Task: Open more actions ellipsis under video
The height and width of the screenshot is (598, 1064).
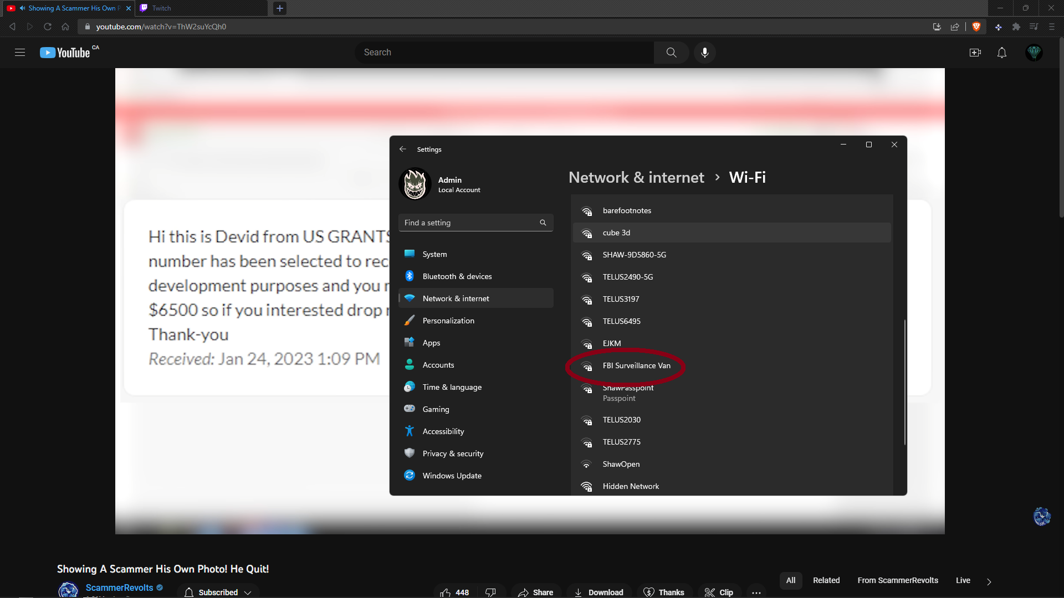Action: tap(756, 592)
